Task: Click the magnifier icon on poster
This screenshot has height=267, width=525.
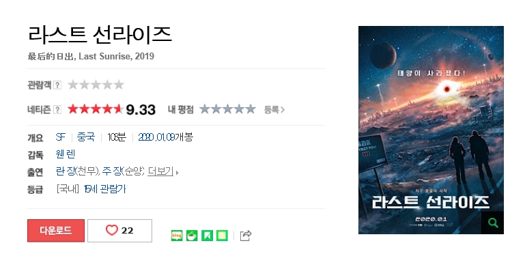Action: 492,223
